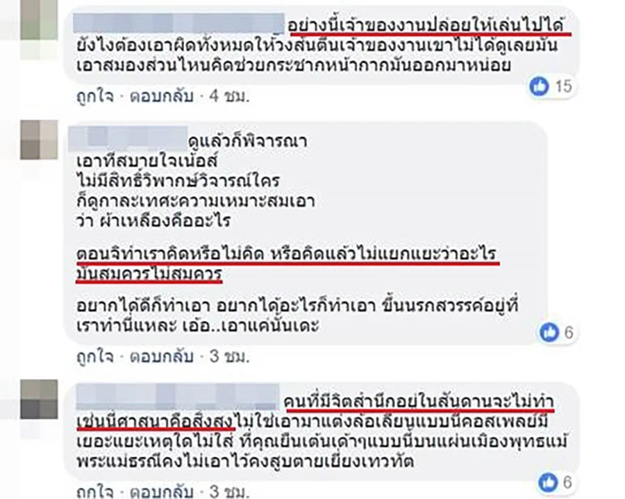The height and width of the screenshot is (499, 625).
Task: Click the like thumb icon on third comment
Action: [x=548, y=482]
